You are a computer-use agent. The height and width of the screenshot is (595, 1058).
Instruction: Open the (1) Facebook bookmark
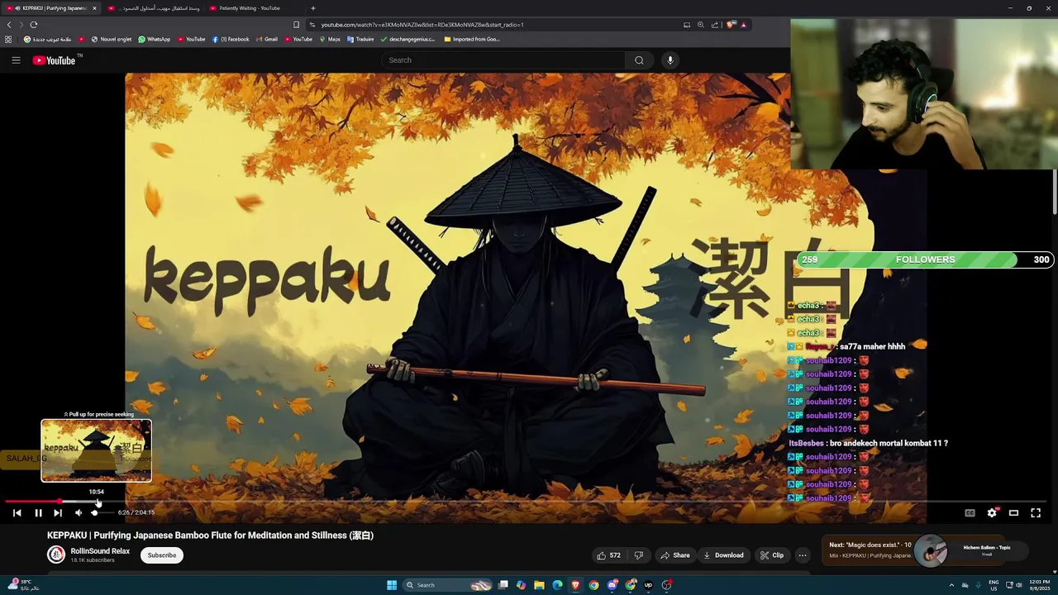pyautogui.click(x=231, y=39)
